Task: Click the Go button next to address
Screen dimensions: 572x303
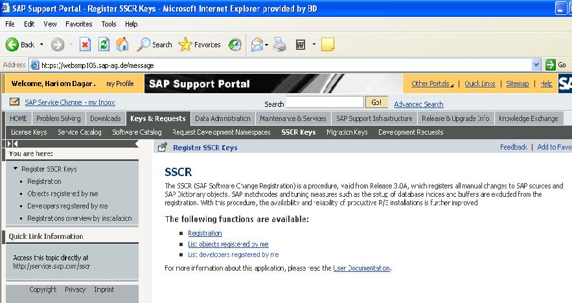Action: pos(556,65)
